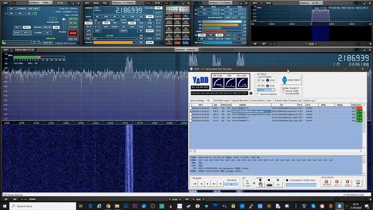The height and width of the screenshot is (210, 373).
Task: Open the Coast Stations tab
Action: point(257,101)
